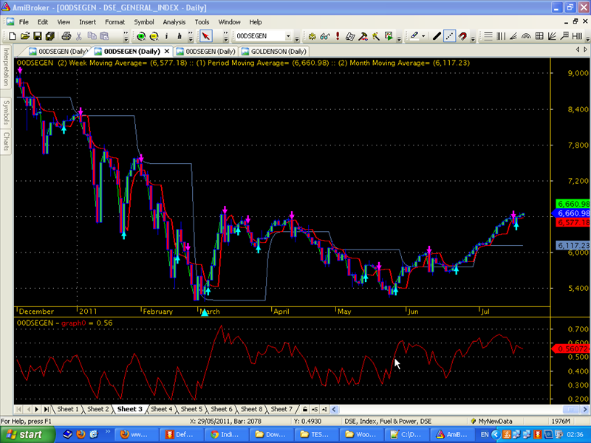Toggle the dotted line style button
Screen dimensions: 591x443
449,36
